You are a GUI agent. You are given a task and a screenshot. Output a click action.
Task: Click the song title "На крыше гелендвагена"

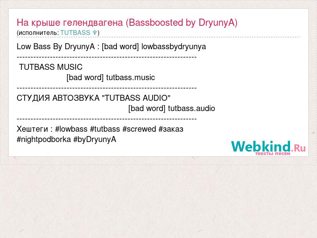[x=70, y=23]
